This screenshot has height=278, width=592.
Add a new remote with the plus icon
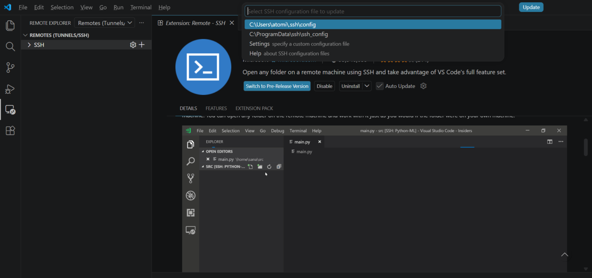[142, 45]
